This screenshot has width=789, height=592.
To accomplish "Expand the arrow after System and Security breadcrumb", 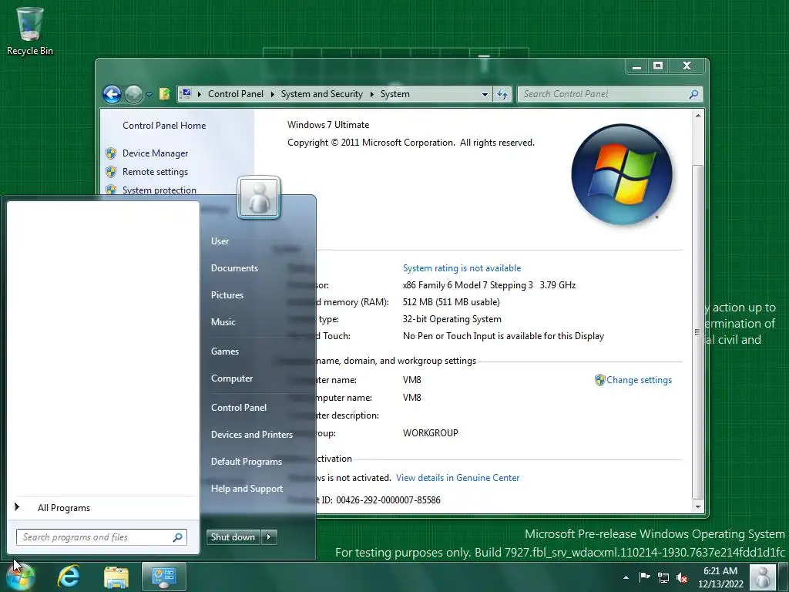I will (x=372, y=94).
